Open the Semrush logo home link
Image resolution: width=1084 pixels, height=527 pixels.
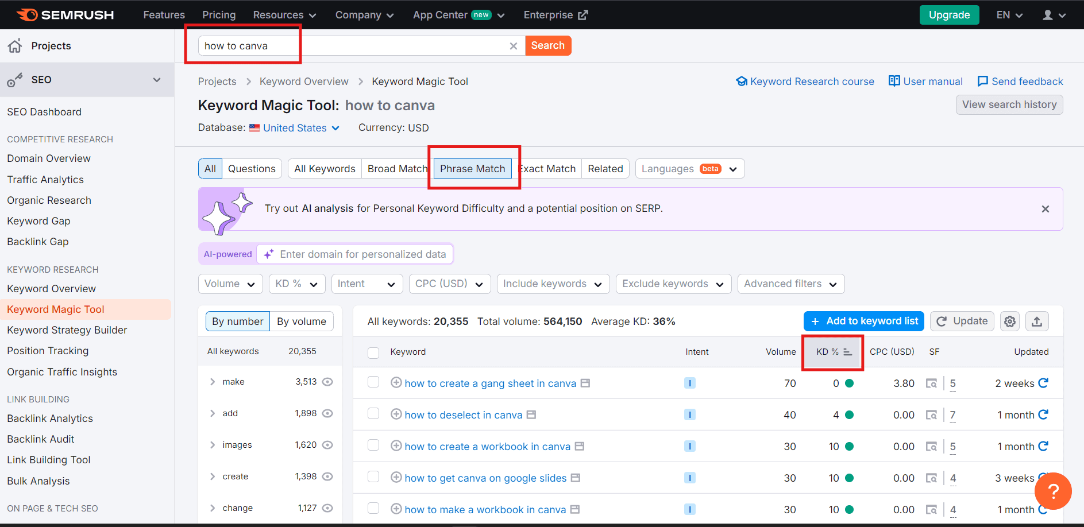65,15
